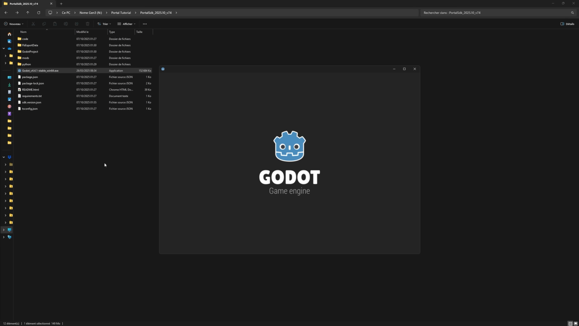
Task: Open the Downloads shortcut in sidebar
Action: coord(9,85)
